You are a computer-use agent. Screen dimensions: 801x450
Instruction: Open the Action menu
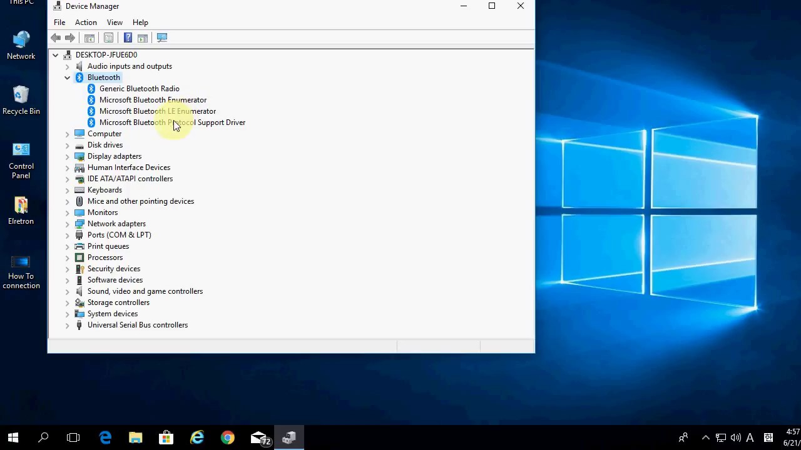(x=86, y=22)
